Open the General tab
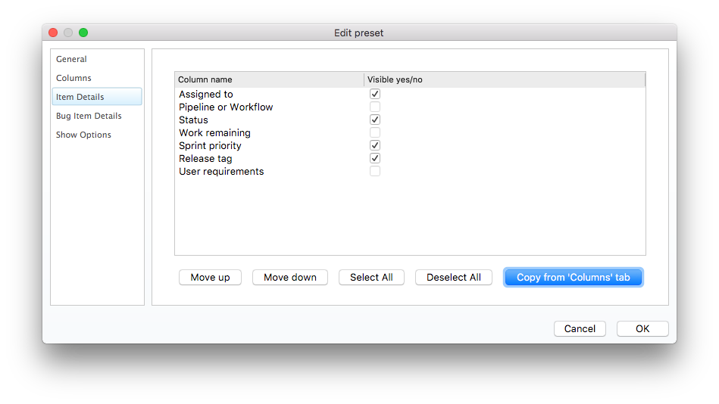Screen dimensions: 719x404 [71, 59]
